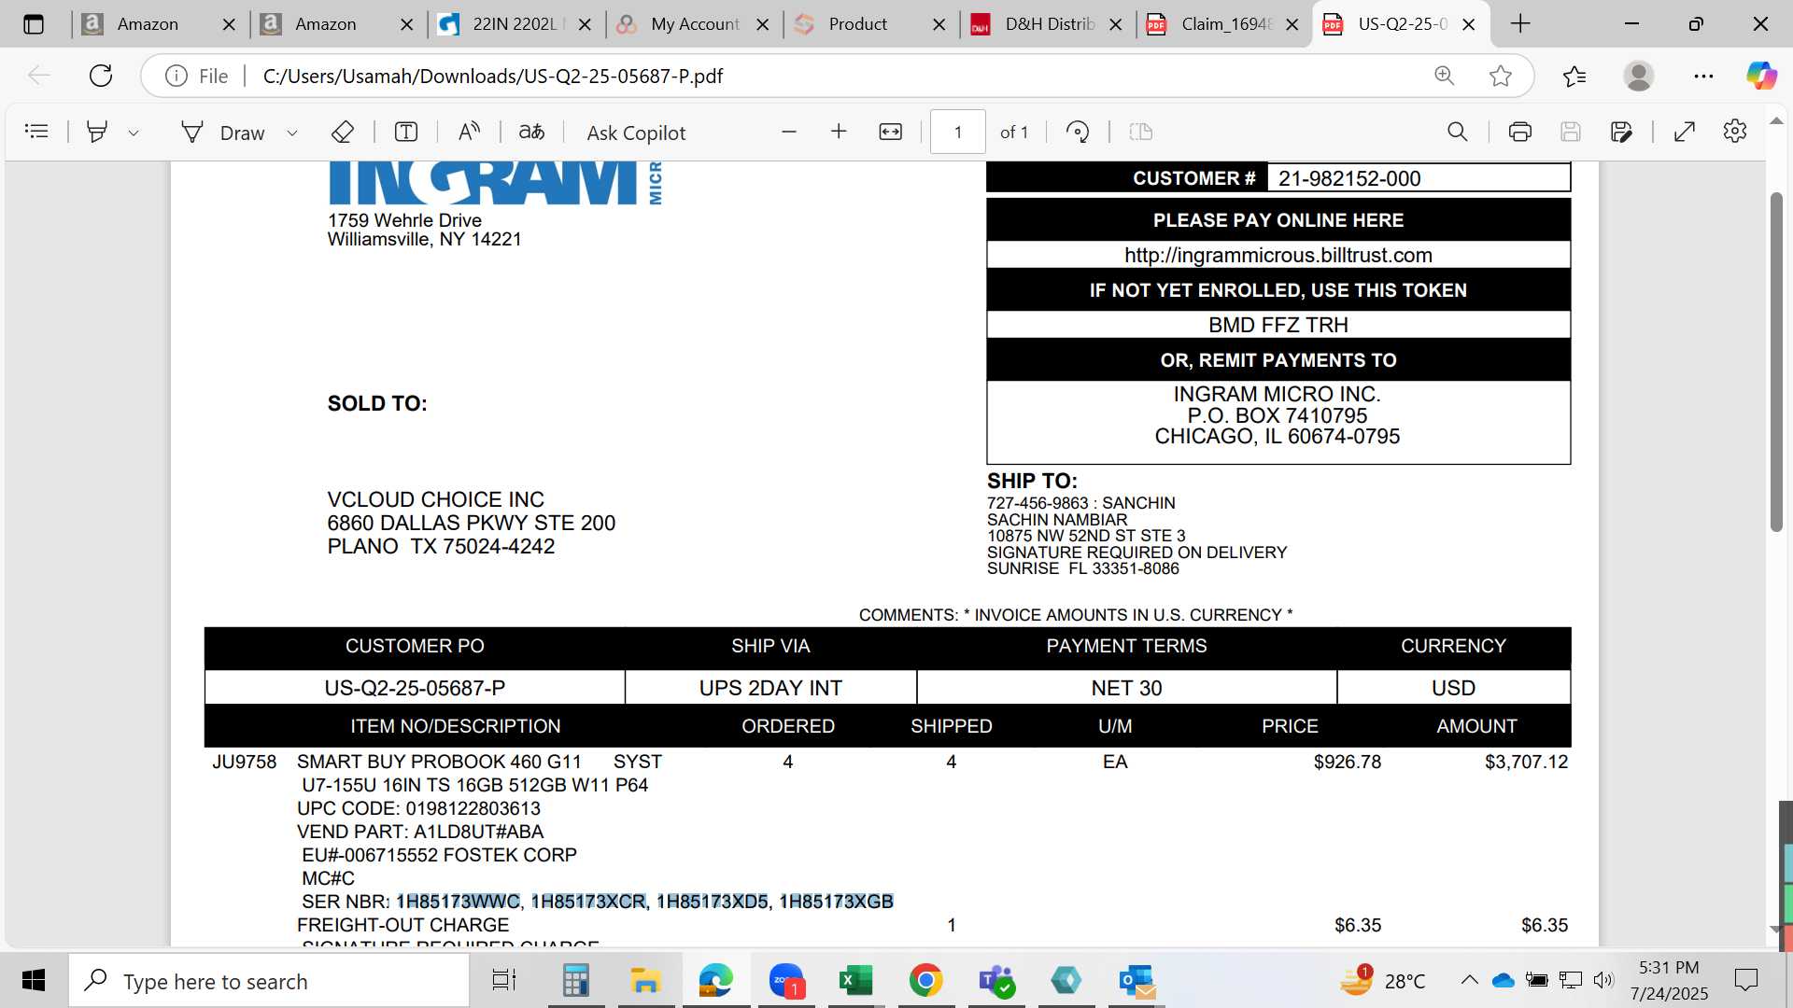Activate the Draw tool

pyautogui.click(x=223, y=133)
